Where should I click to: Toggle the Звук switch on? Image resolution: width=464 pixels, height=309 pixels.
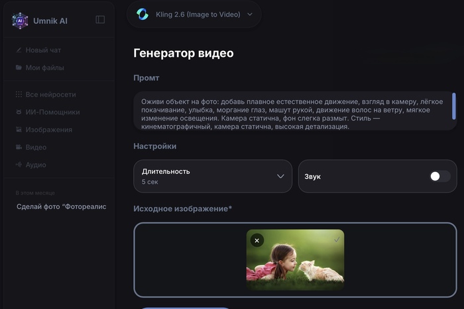[x=439, y=177]
